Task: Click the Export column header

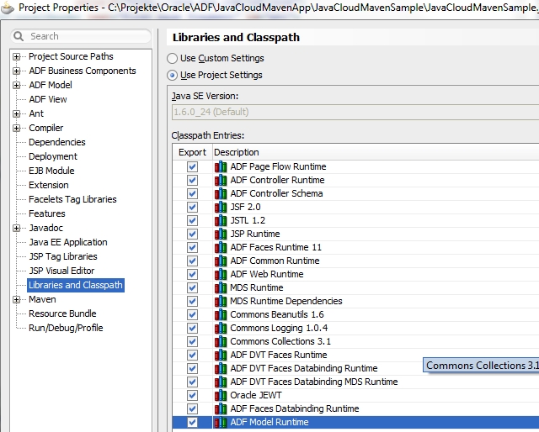Action: click(x=192, y=152)
